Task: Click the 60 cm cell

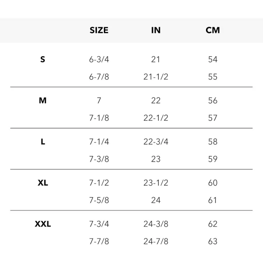Action: (x=213, y=183)
